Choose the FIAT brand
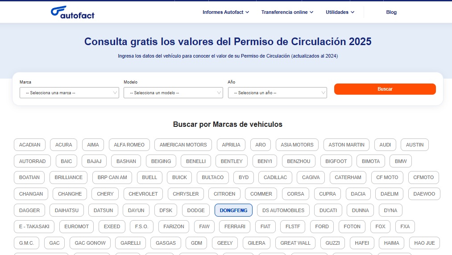Image resolution: width=452 pixels, height=255 pixels. click(x=265, y=227)
